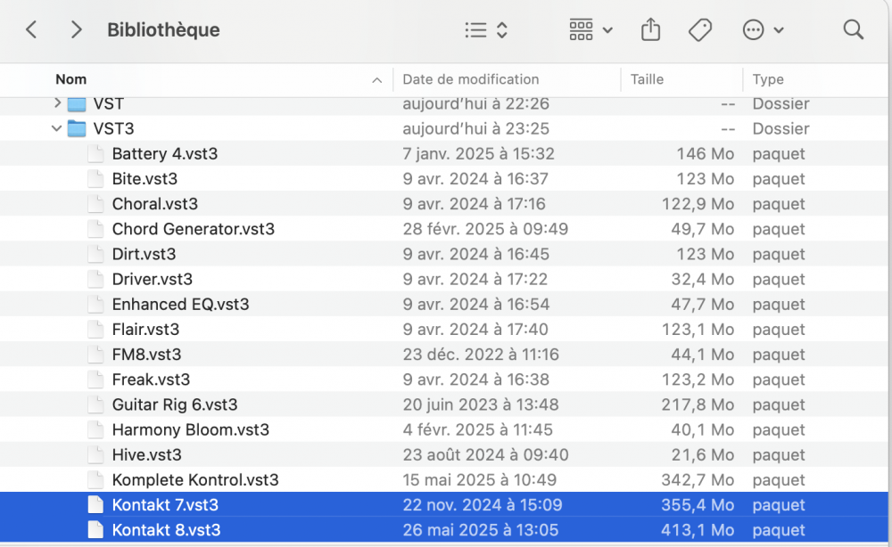Click the size value 217,8 Mo
Image resolution: width=892 pixels, height=547 pixels.
[x=698, y=404]
